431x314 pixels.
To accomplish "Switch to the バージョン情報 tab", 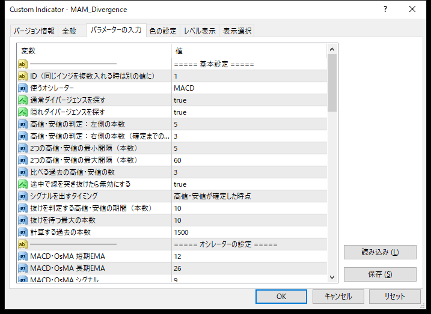I will click(x=34, y=31).
